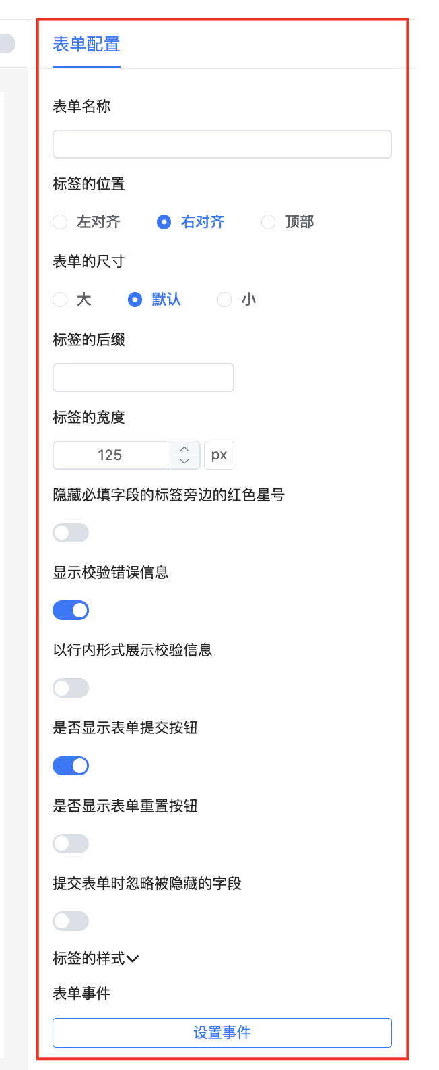This screenshot has height=1070, width=439.
Task: Choose 小 form size
Action: [224, 300]
